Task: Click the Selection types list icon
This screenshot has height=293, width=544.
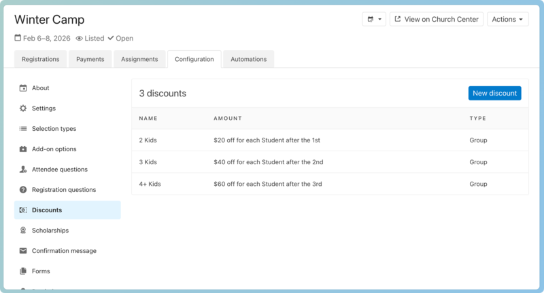Action: (23, 129)
